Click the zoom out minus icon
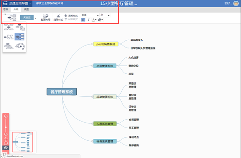The height and width of the screenshot is (158, 241). 6,134
